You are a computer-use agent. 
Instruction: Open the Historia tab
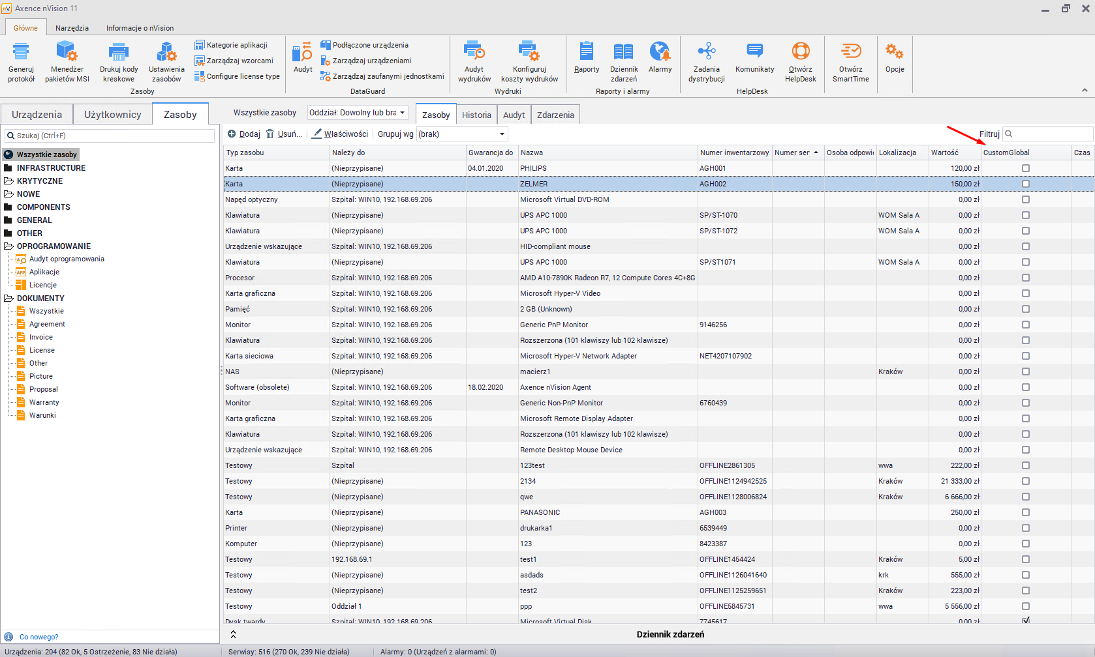[476, 115]
